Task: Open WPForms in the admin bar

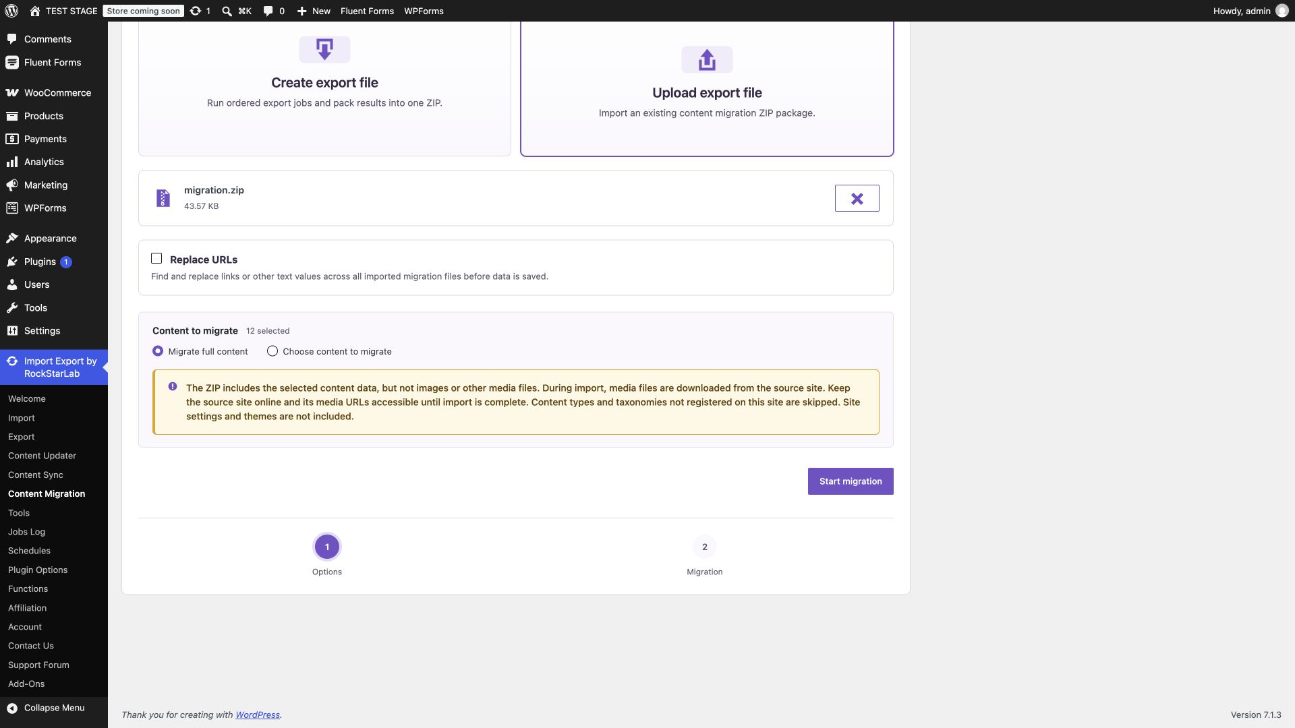Action: coord(424,11)
